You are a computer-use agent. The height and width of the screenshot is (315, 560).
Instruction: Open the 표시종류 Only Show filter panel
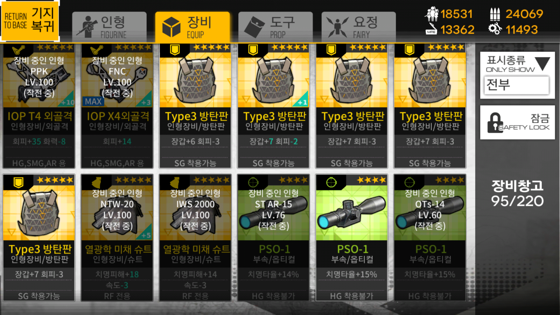[x=517, y=75]
